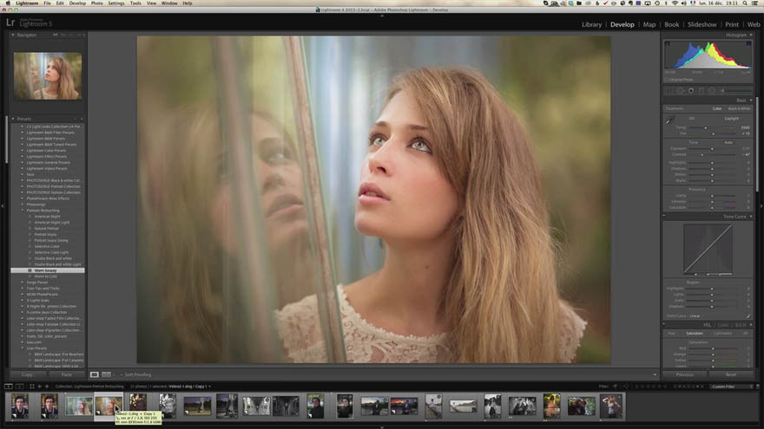Switch to the Print module

731,24
